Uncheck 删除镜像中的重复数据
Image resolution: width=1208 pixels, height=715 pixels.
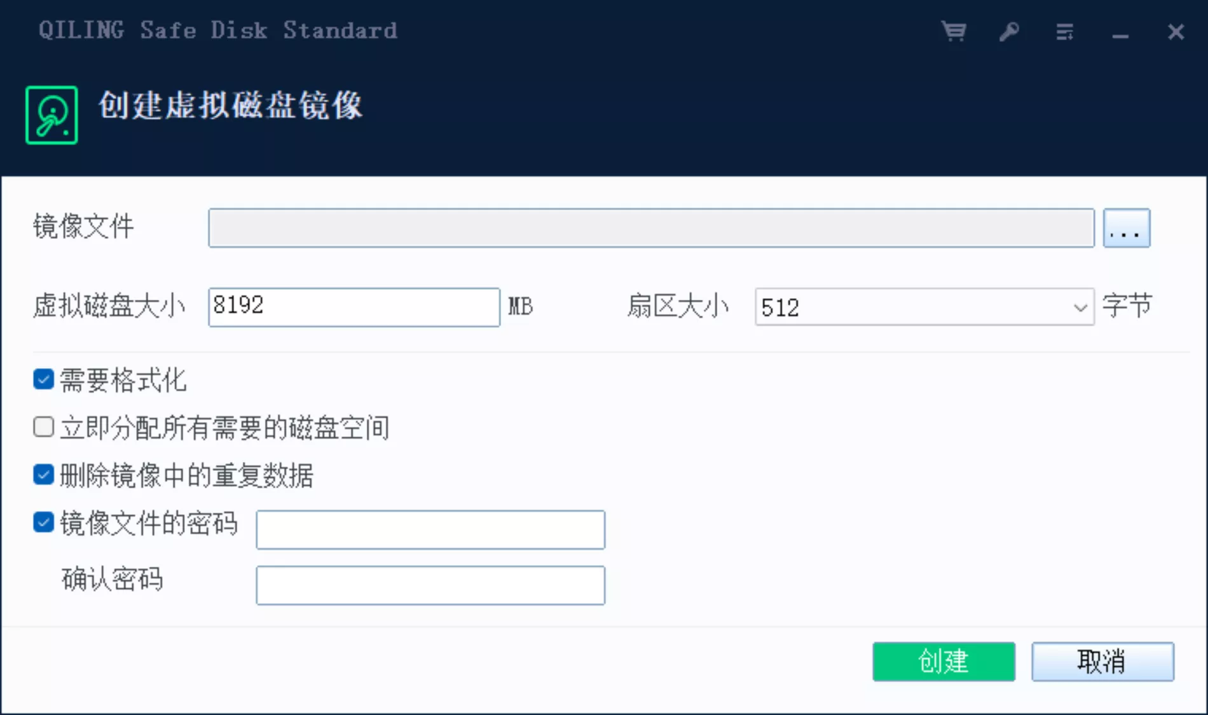pyautogui.click(x=43, y=474)
